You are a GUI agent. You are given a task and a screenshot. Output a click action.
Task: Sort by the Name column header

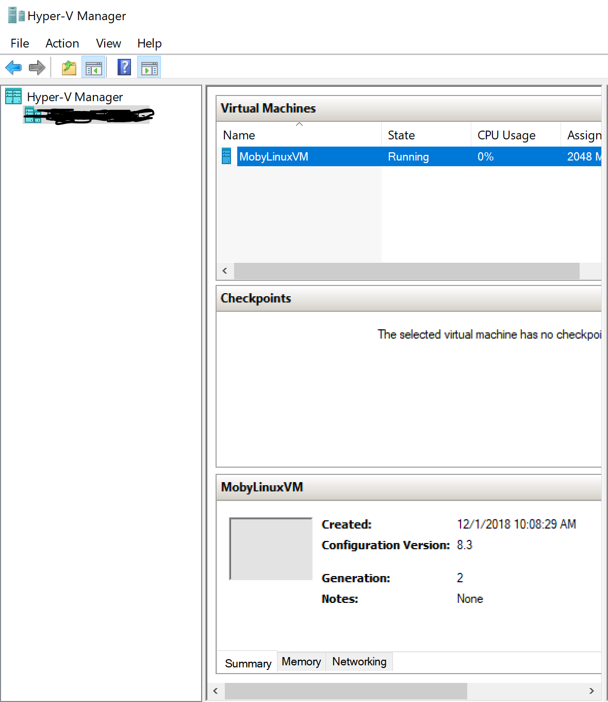coord(299,135)
